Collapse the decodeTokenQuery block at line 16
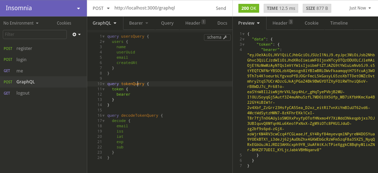378x173 pixels. [103, 116]
